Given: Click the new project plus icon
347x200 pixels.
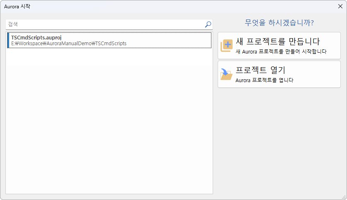Looking at the screenshot, I should point(226,46).
